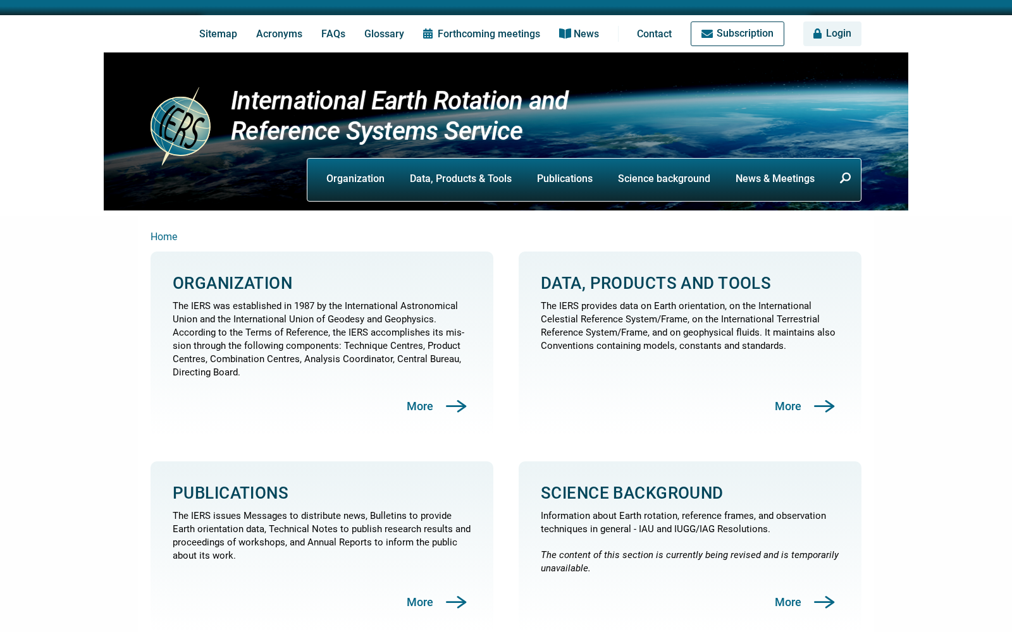This screenshot has height=632, width=1012.
Task: Click More text in Science Background card
Action: (x=788, y=602)
